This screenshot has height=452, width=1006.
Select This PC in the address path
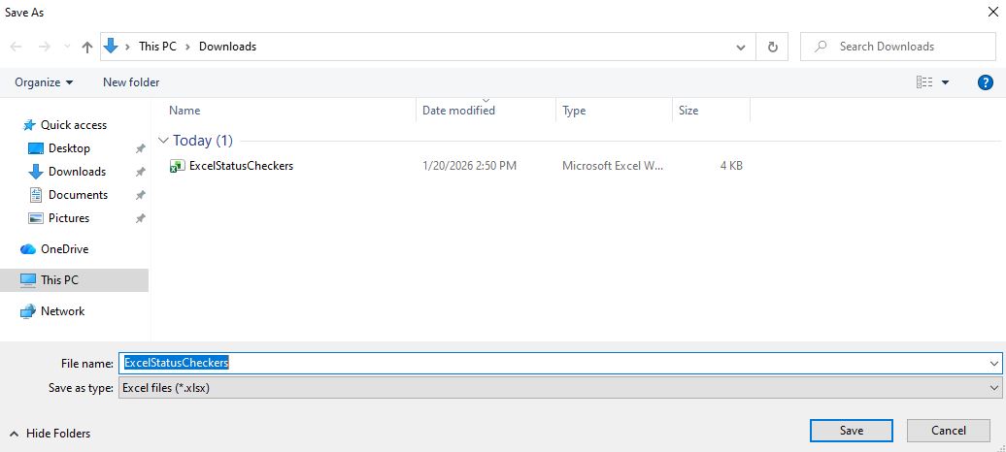tap(157, 47)
